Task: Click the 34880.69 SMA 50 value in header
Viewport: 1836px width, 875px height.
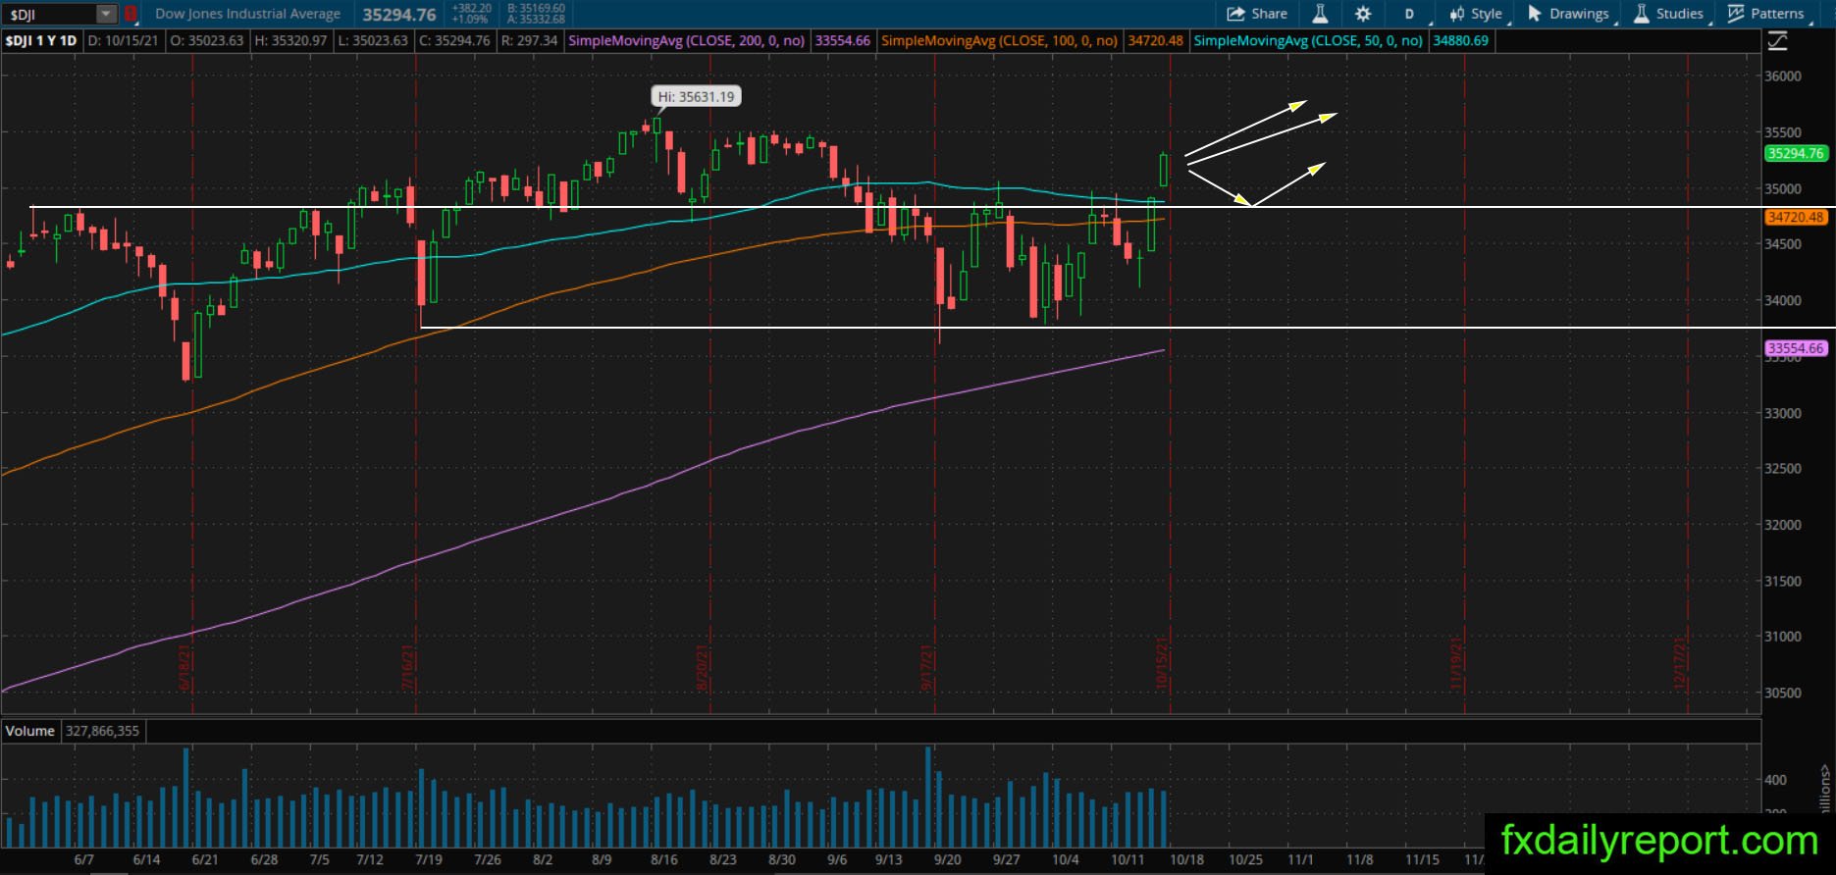Action: 1461,41
